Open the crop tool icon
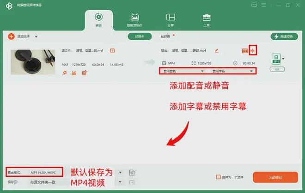Viewport: 305px width, 193px height. point(85,73)
